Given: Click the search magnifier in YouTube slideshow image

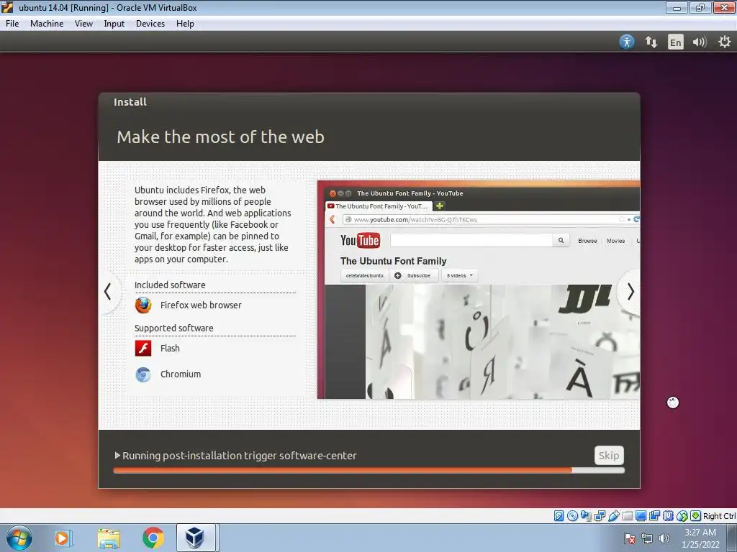Looking at the screenshot, I should pos(561,240).
